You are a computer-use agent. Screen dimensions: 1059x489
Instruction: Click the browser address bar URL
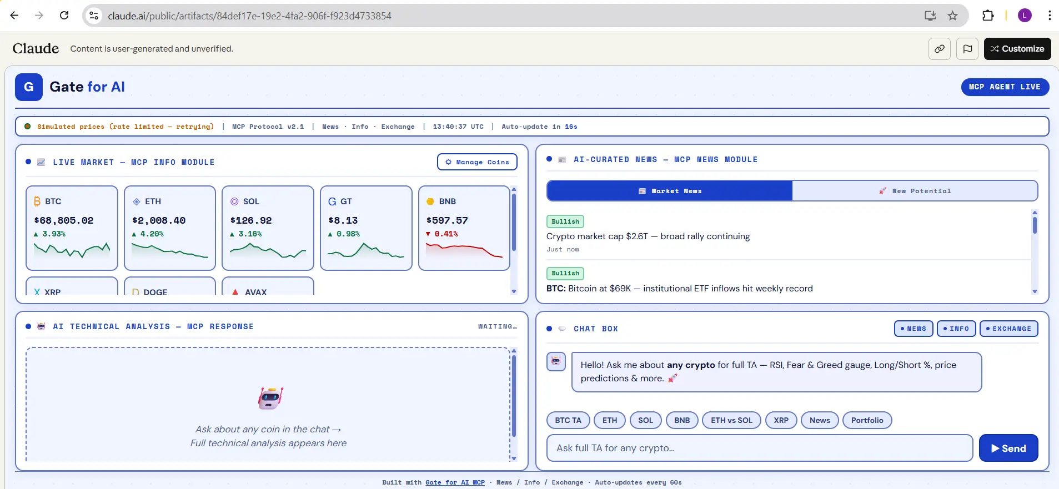pyautogui.click(x=249, y=16)
